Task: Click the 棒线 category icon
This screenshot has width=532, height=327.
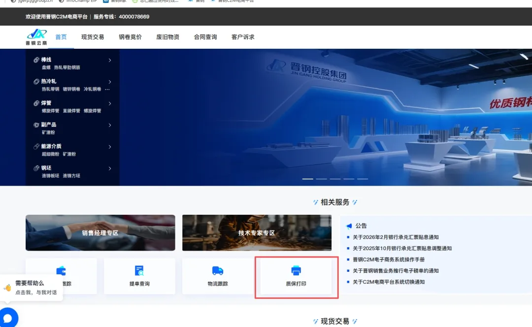Action: point(36,60)
